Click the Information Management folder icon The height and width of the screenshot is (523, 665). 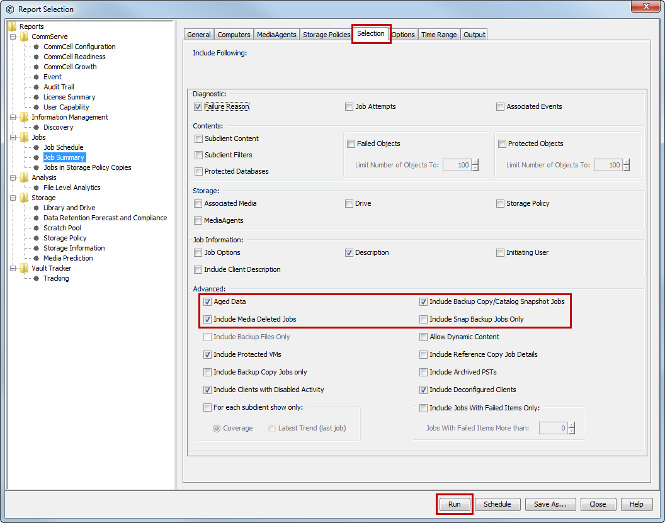click(x=25, y=117)
